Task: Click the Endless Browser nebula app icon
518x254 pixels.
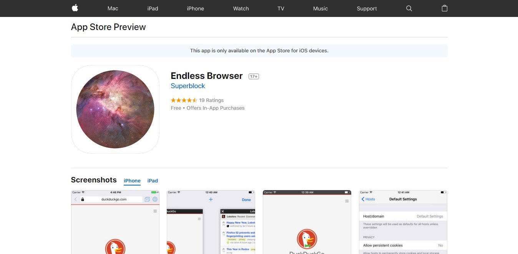Action: (x=115, y=109)
